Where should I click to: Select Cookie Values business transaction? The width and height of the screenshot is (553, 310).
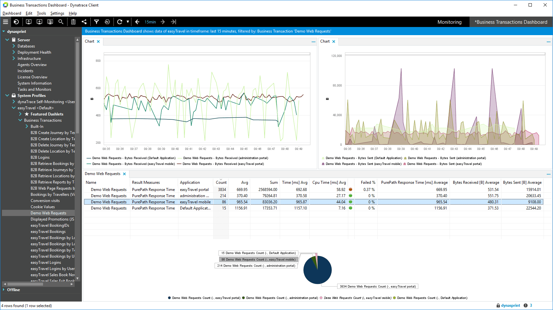(x=43, y=207)
